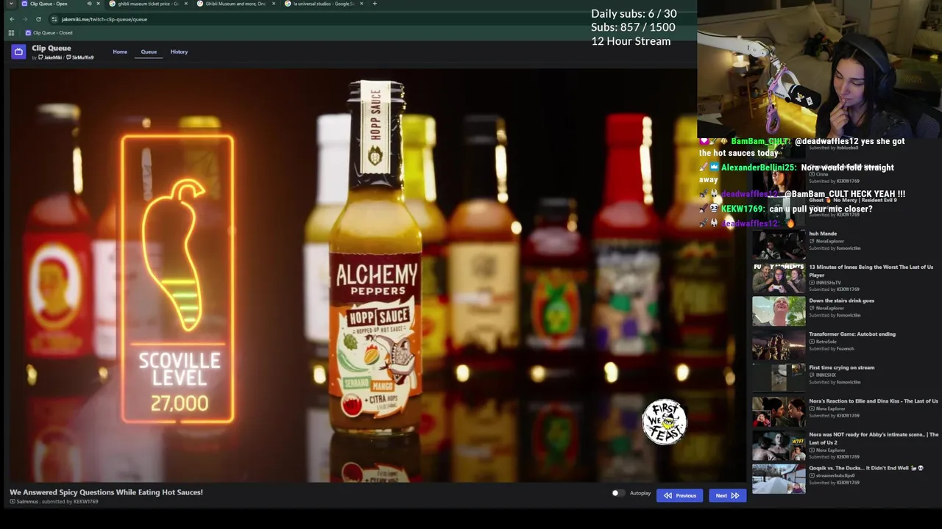The image size is (942, 529).
Task: Click 'Transformer Game: Autobot ending' title
Action: [x=852, y=334]
